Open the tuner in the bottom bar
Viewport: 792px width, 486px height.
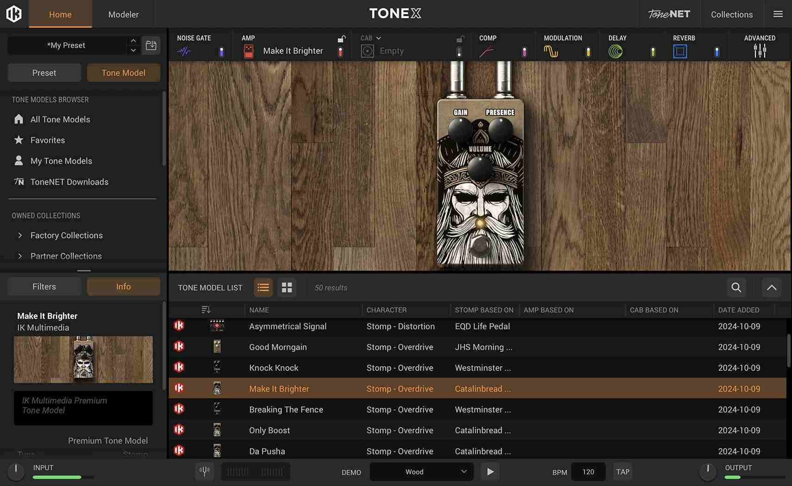pyautogui.click(x=204, y=471)
